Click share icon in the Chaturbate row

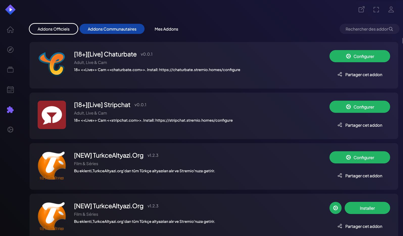pos(340,74)
